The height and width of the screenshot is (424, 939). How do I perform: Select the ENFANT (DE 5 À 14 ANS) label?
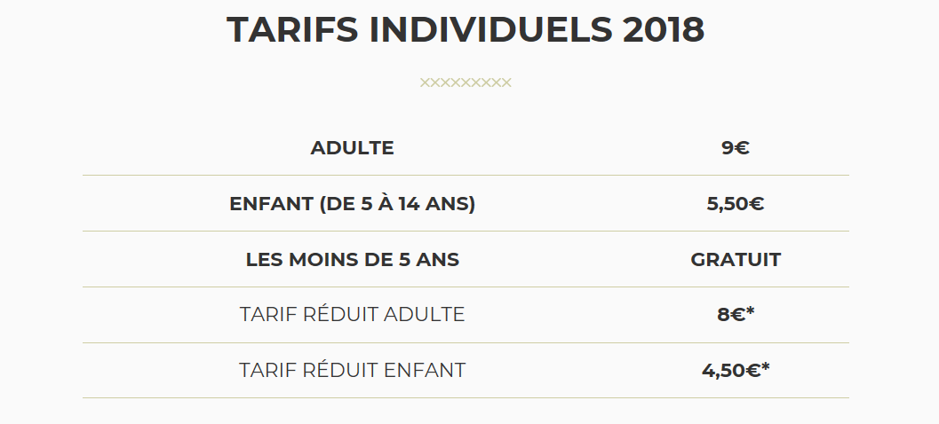352,204
